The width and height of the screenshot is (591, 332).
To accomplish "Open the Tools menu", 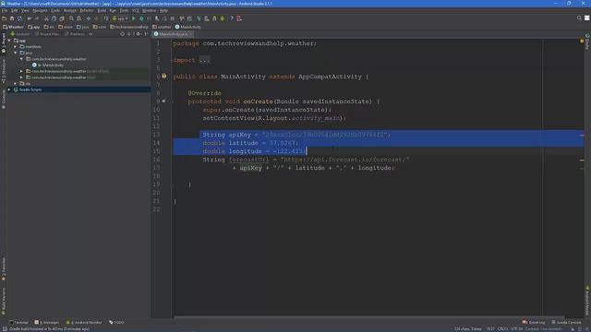I will pyautogui.click(x=124, y=10).
